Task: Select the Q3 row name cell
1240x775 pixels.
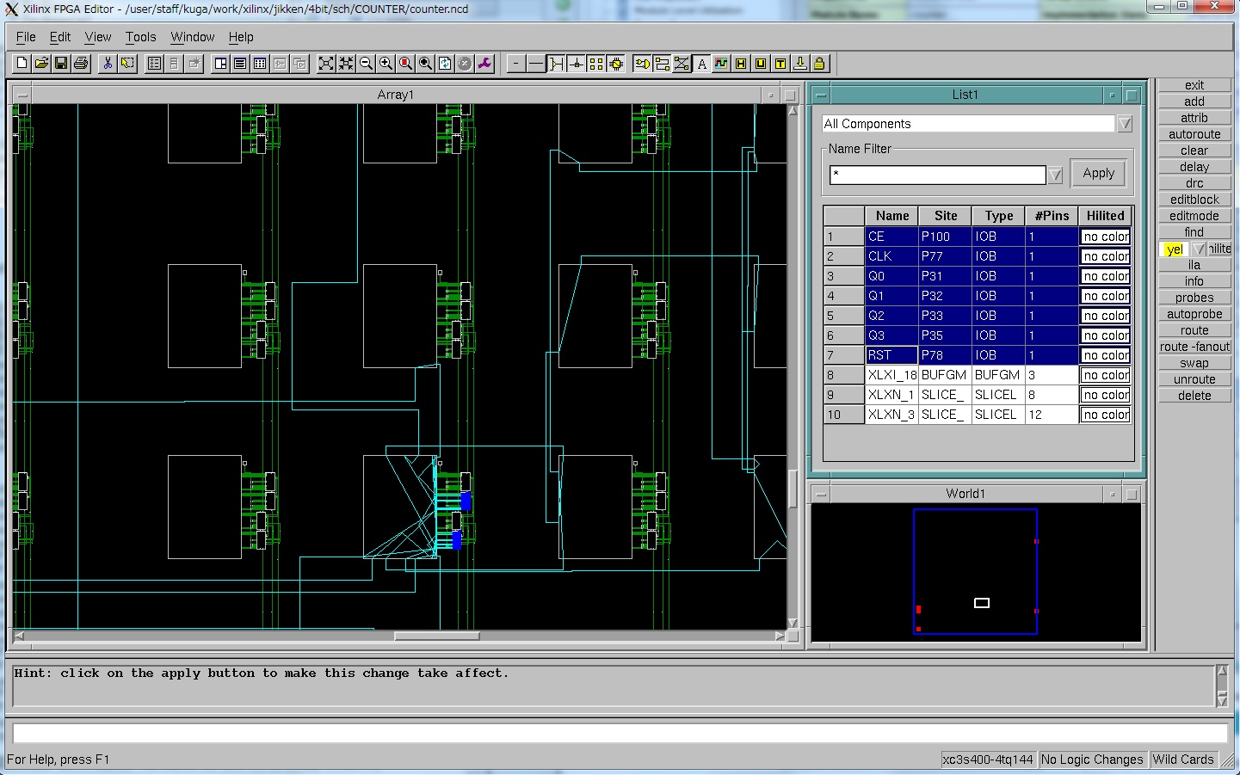Action: [891, 335]
